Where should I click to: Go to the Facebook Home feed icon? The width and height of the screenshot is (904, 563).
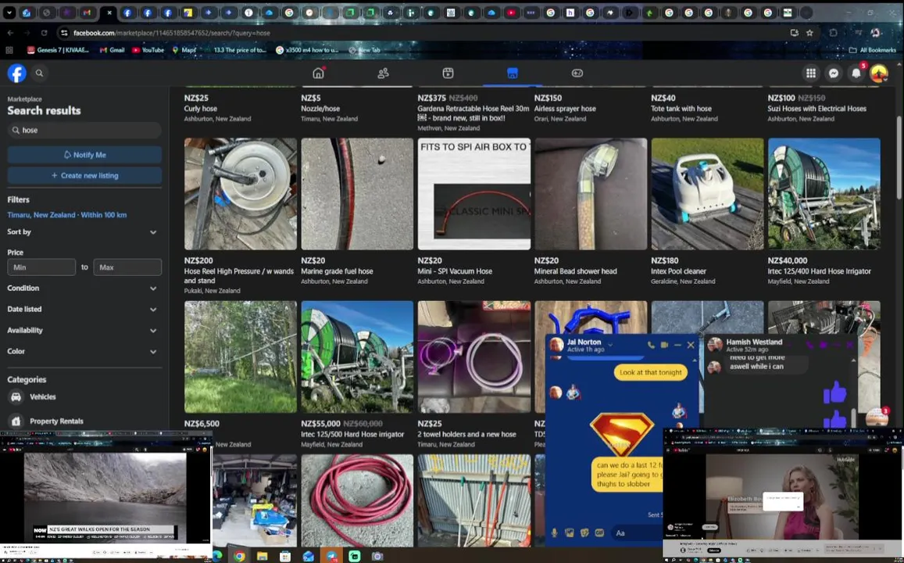click(x=318, y=73)
